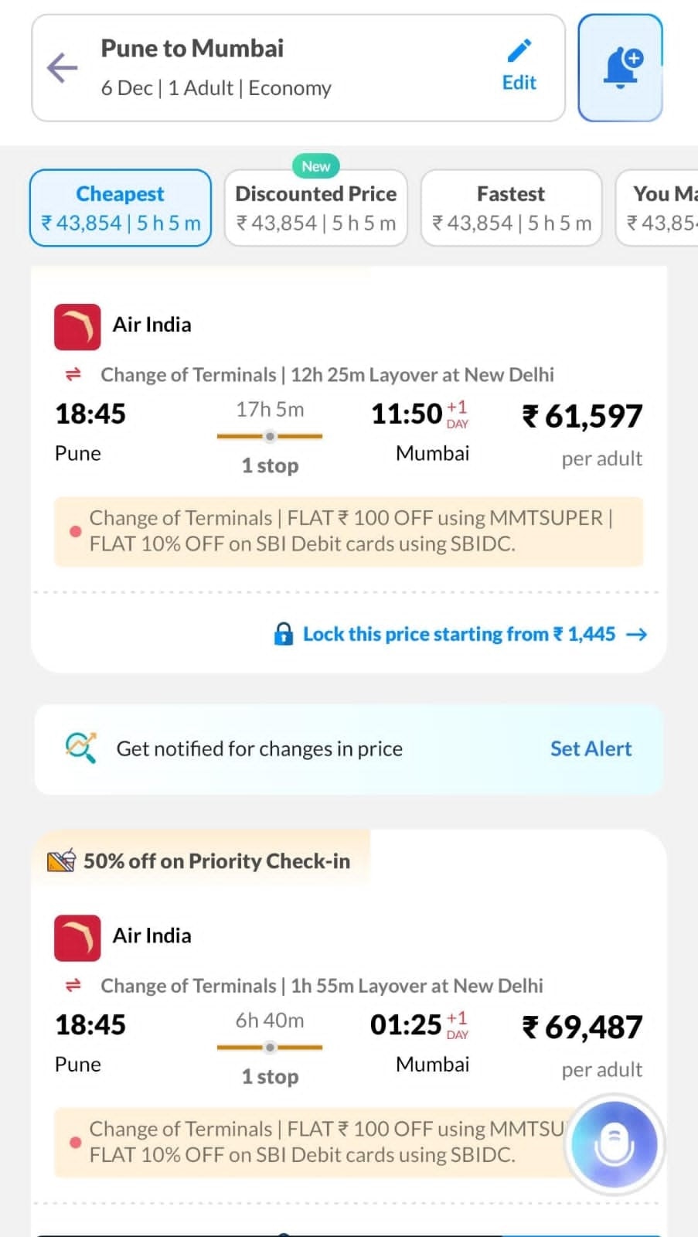This screenshot has height=1237, width=698.
Task: Select the Cheapest sorting tab
Action: pos(120,207)
